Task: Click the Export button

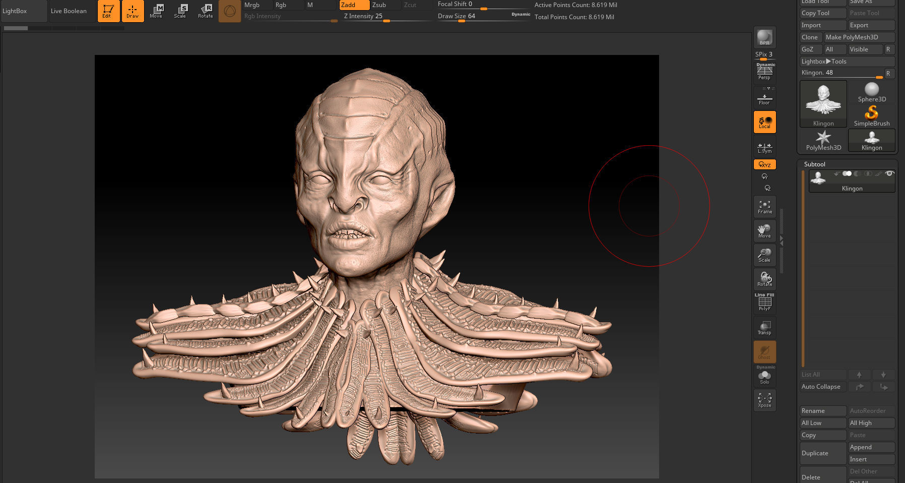Action: coord(872,25)
